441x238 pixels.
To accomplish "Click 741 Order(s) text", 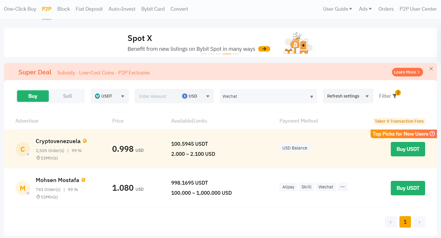I will (48, 190).
